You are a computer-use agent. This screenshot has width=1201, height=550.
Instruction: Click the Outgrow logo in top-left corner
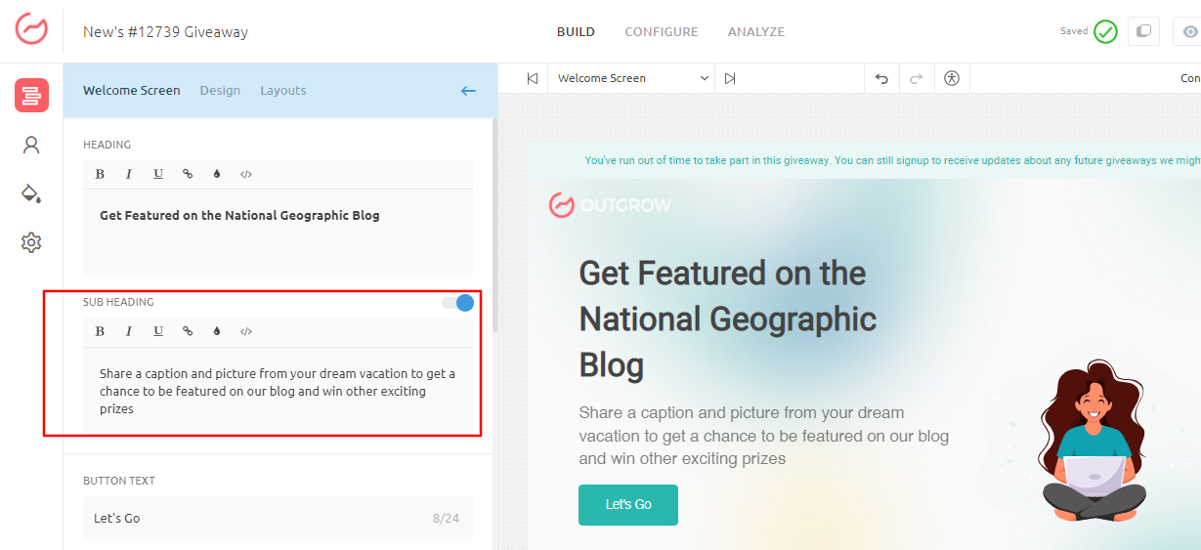point(31,29)
